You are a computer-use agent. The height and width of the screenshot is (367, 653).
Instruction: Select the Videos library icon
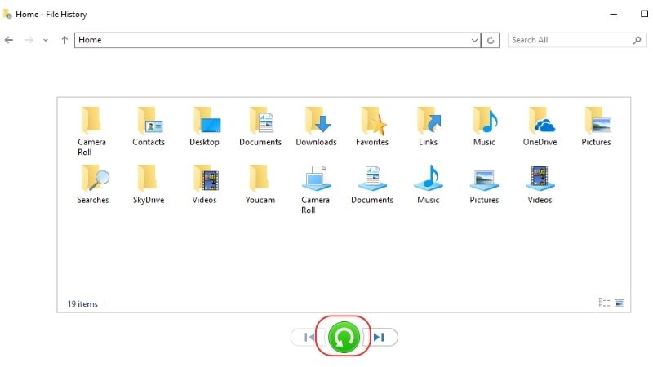540,184
